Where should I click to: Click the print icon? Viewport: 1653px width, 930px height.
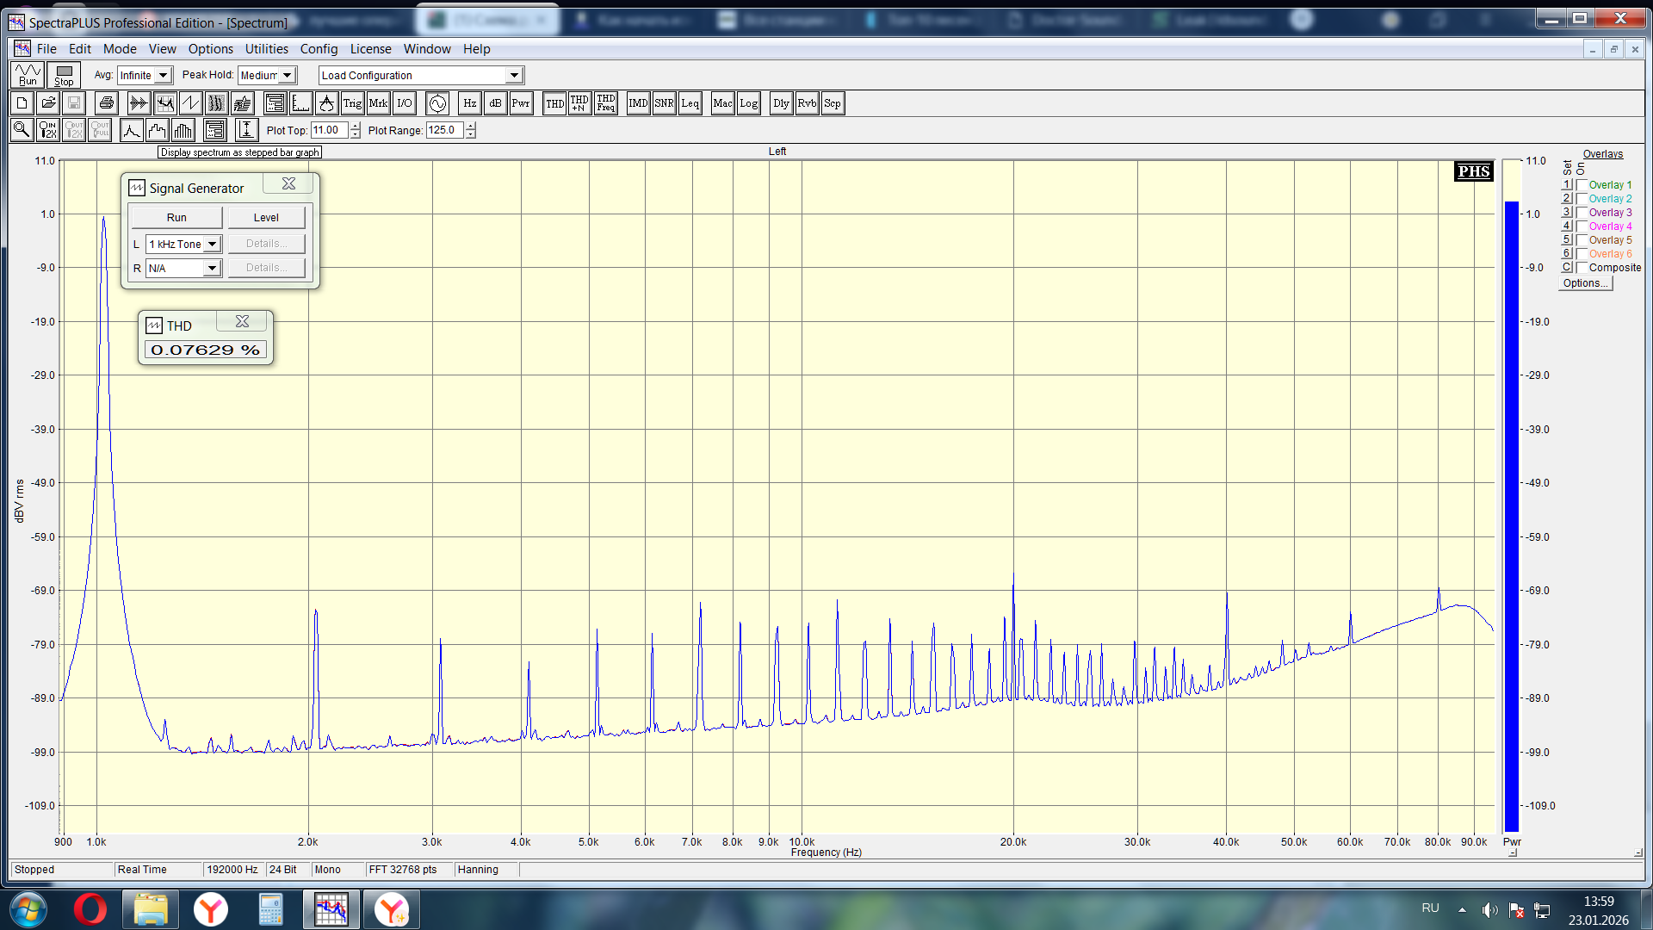point(106,103)
